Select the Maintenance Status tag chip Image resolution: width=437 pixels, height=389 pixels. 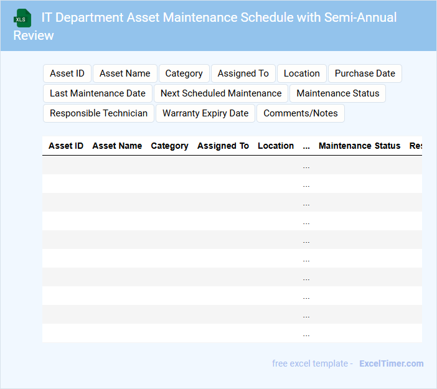(338, 93)
